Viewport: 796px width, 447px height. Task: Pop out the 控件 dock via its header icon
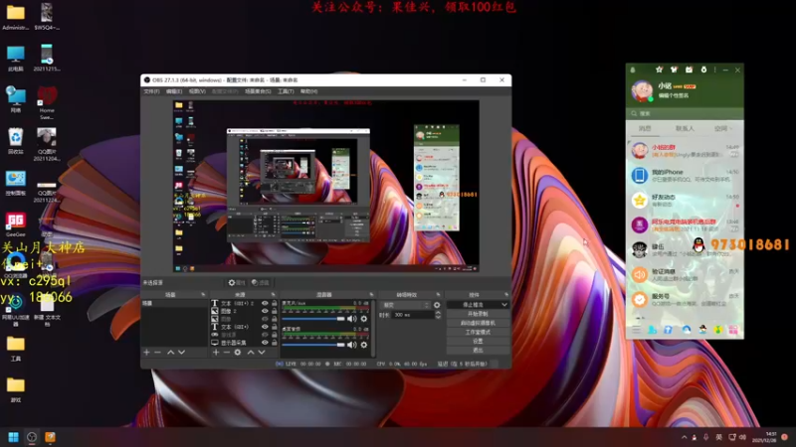coord(506,294)
